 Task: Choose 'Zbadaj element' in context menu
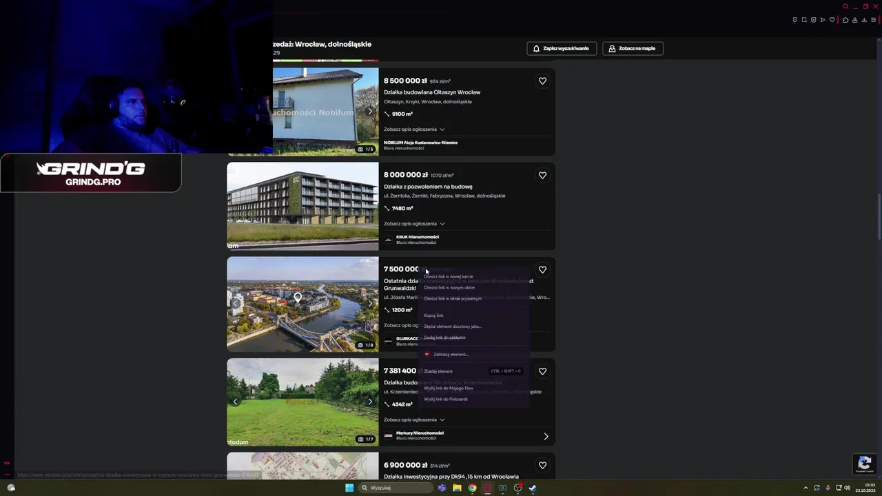click(x=438, y=371)
